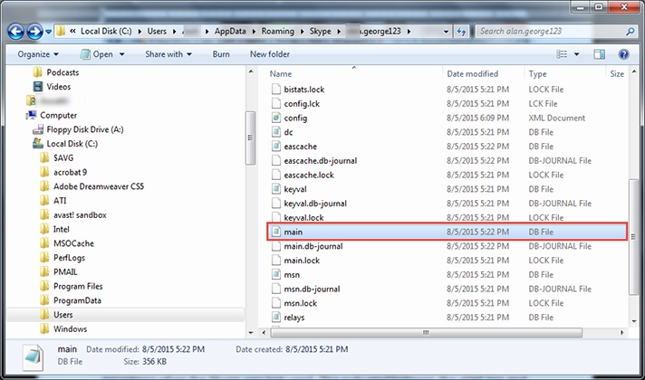Focus the Search alan.george123 field

[555, 32]
